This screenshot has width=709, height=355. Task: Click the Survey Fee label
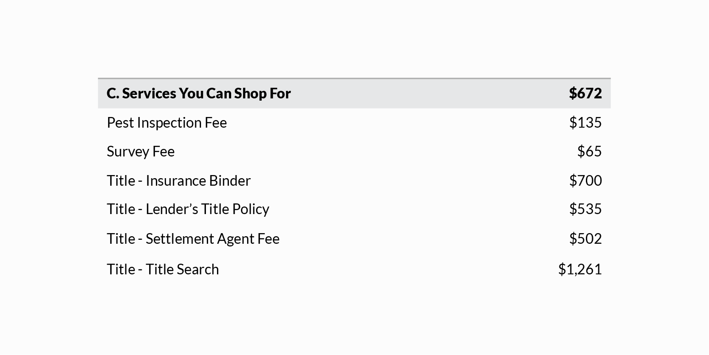[x=140, y=152]
